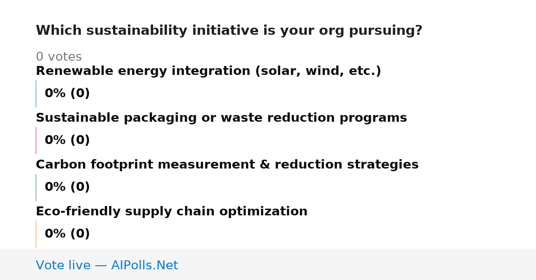The width and height of the screenshot is (536, 280).
Task: Click the red result bar for Sustainable packaging
Action: tap(36, 140)
